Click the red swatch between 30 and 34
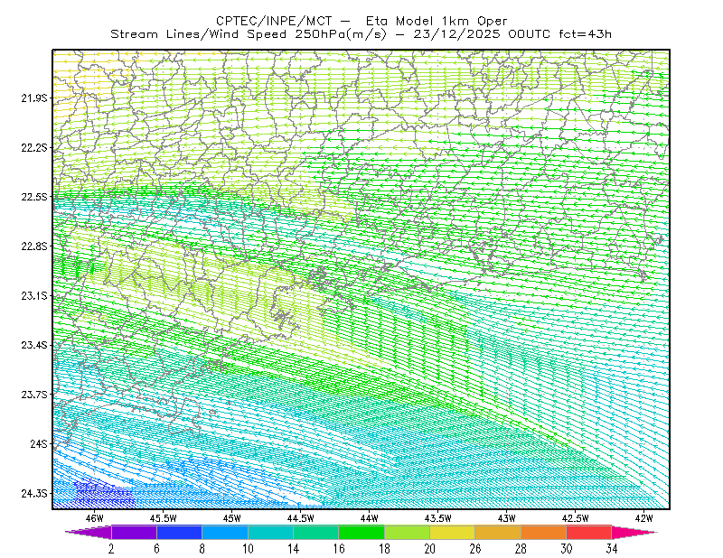This screenshot has height=558, width=723. coord(589,532)
